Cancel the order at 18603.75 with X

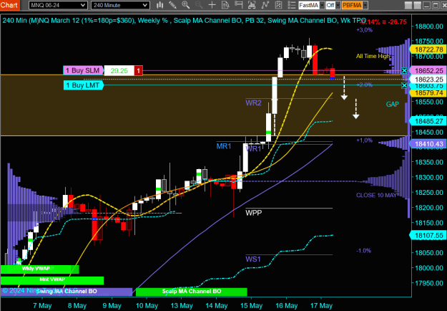[404, 85]
